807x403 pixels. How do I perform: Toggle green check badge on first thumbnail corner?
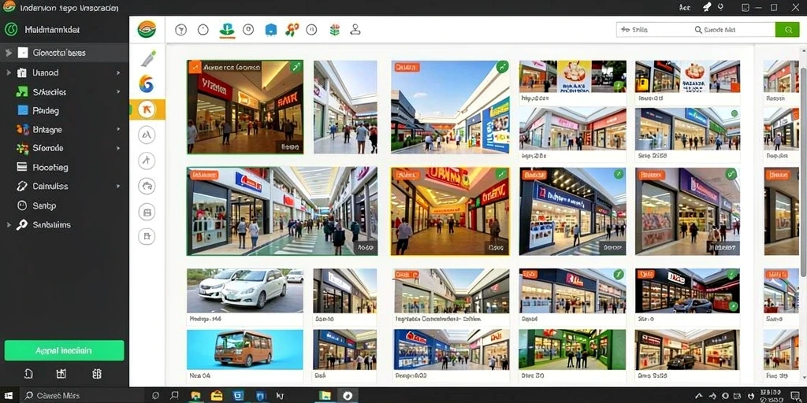pos(296,66)
